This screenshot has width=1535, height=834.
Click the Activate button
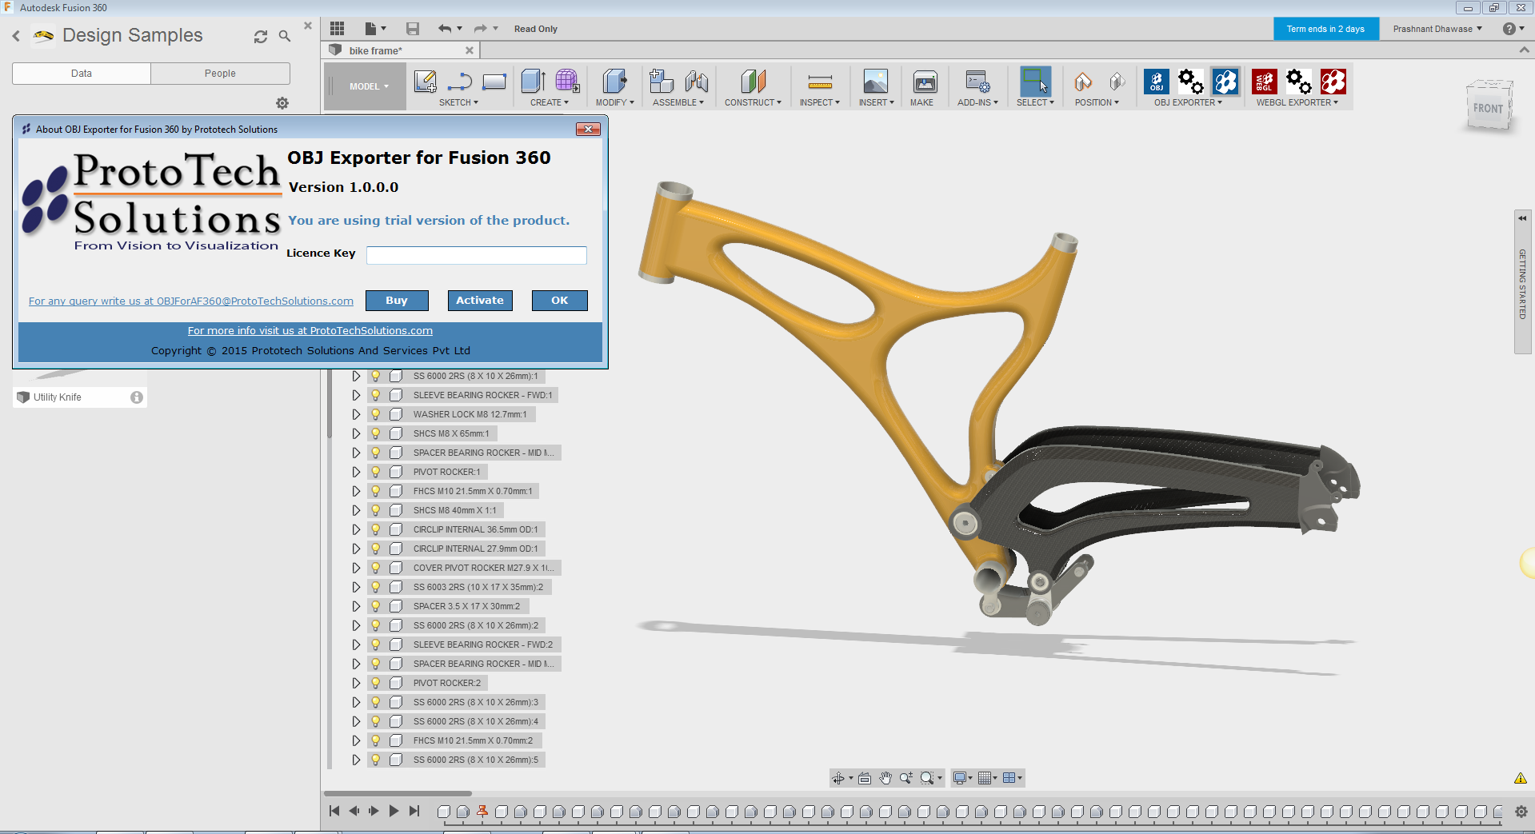tap(480, 301)
